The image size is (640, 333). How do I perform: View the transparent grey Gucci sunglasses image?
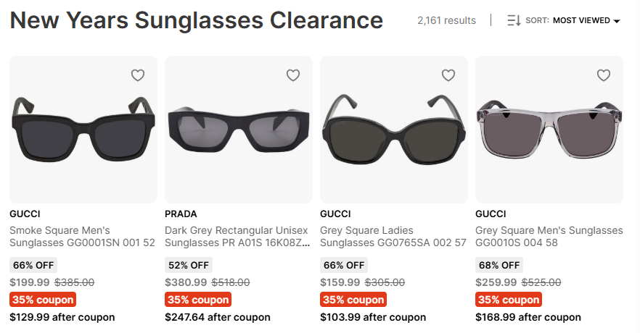click(x=549, y=129)
